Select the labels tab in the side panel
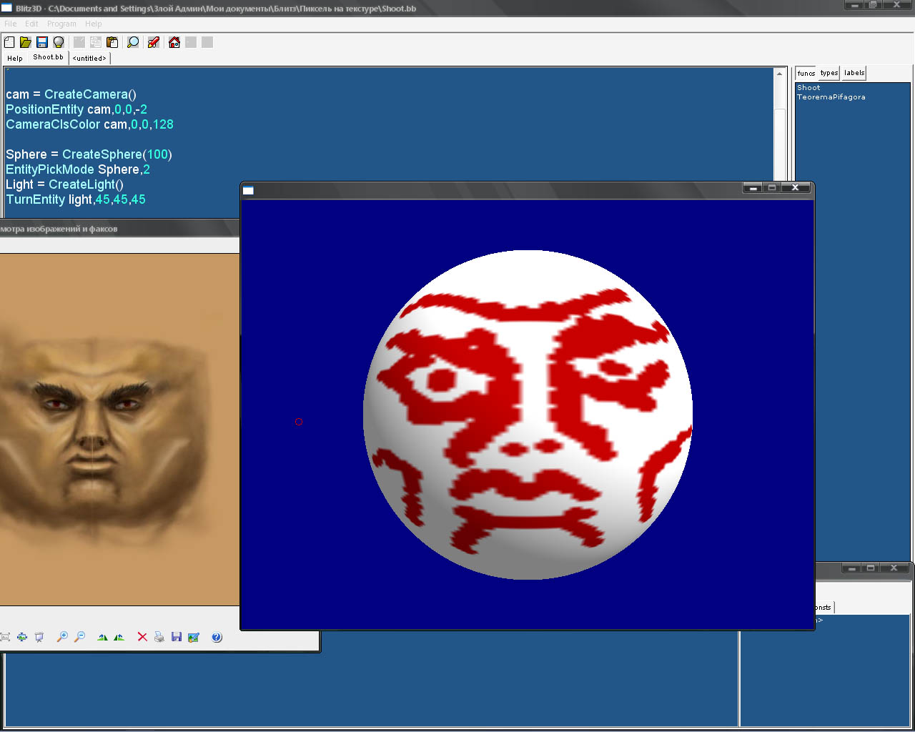The width and height of the screenshot is (915, 732). [x=854, y=73]
